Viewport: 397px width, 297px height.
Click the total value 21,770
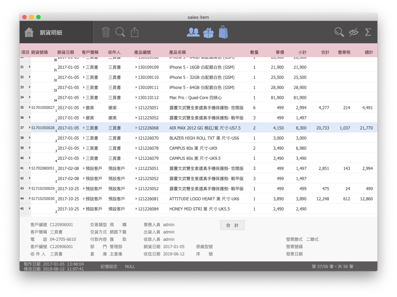[366, 128]
